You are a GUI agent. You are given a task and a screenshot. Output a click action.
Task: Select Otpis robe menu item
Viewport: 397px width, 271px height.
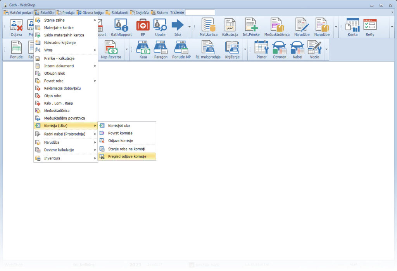[53, 96]
